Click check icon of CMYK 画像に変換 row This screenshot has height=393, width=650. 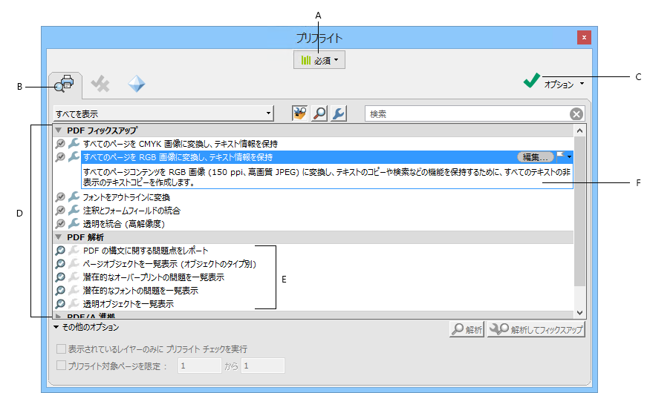click(60, 144)
